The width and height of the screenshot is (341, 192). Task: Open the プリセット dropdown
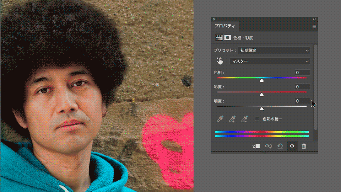(x=274, y=50)
